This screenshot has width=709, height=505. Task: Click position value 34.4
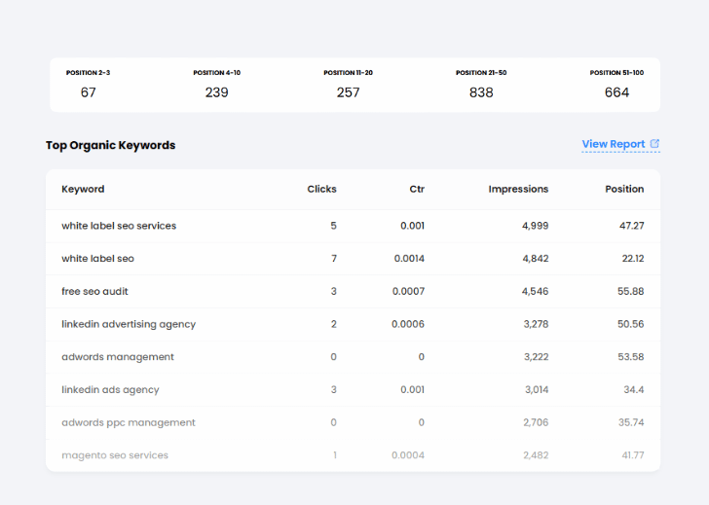tap(633, 390)
